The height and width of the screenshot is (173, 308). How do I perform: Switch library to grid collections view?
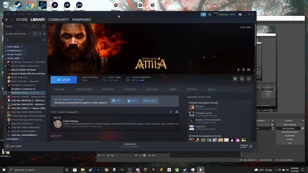click(x=43, y=26)
